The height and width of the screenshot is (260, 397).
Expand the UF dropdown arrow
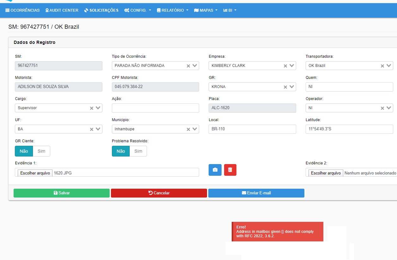coord(98,129)
